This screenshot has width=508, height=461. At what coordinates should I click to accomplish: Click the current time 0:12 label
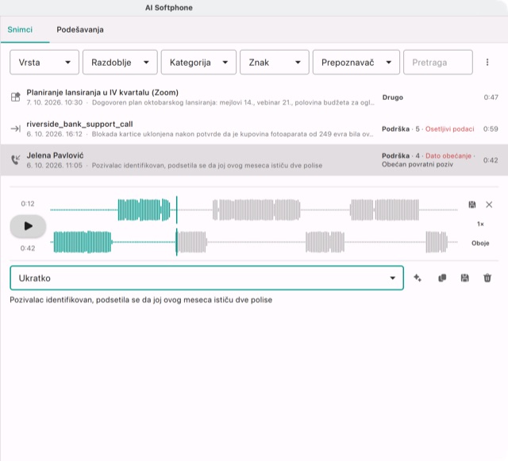tap(28, 204)
